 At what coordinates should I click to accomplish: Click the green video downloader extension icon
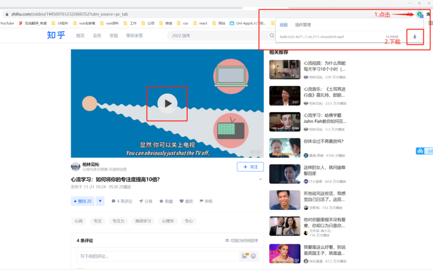(420, 14)
